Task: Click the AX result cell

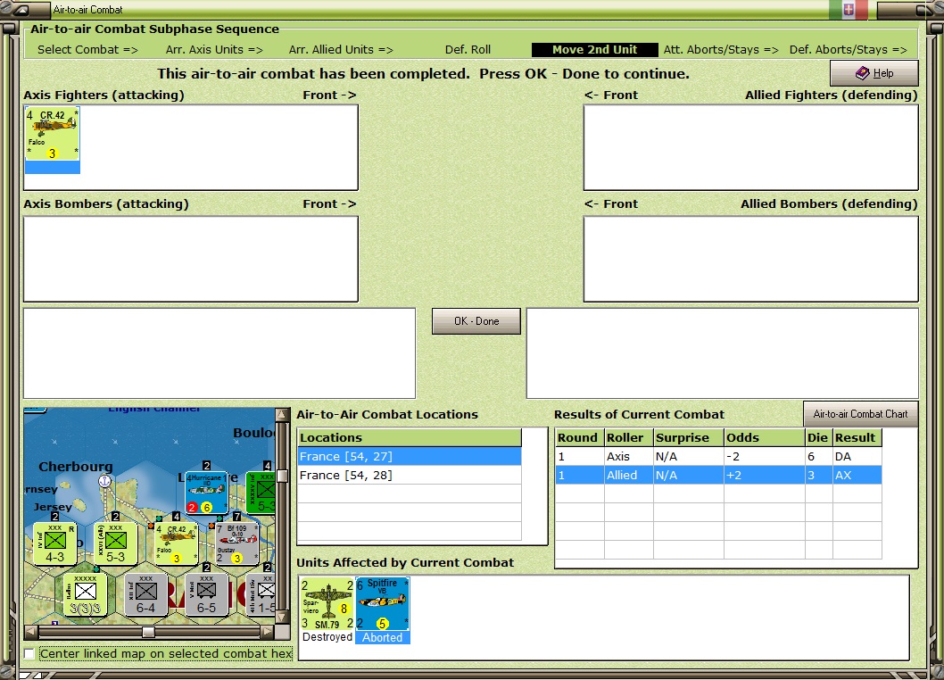Action: tap(857, 476)
